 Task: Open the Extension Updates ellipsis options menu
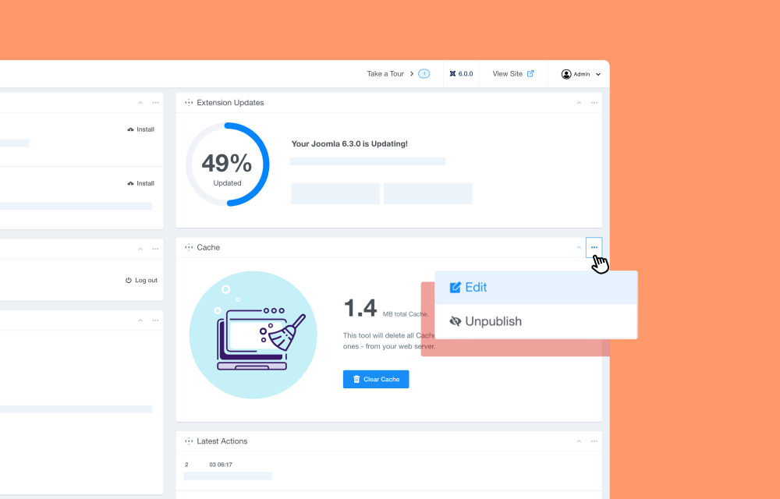[x=594, y=103]
